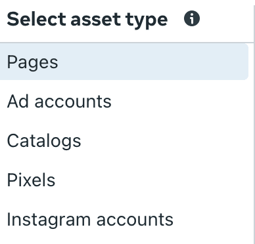Click the Catalogs label text
Screen dimensions: 255x244
tap(44, 141)
